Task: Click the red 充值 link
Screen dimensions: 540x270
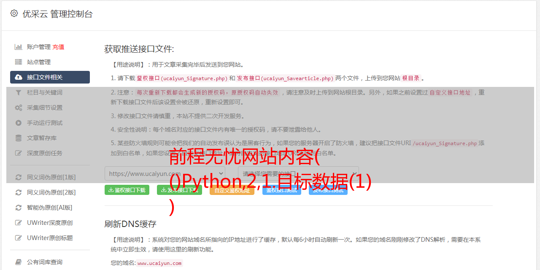Action: pyautogui.click(x=59, y=47)
